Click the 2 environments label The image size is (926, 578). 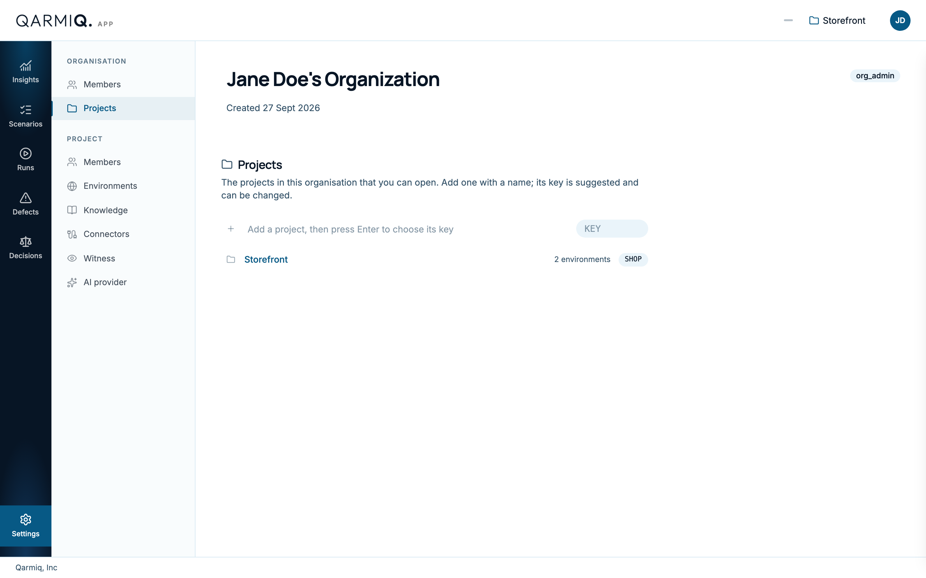tap(582, 259)
